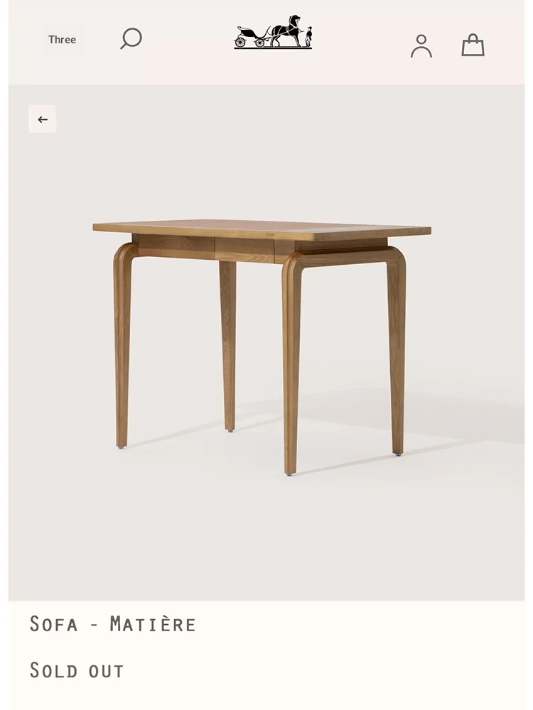Select the groom figure in the logo

[x=308, y=37]
